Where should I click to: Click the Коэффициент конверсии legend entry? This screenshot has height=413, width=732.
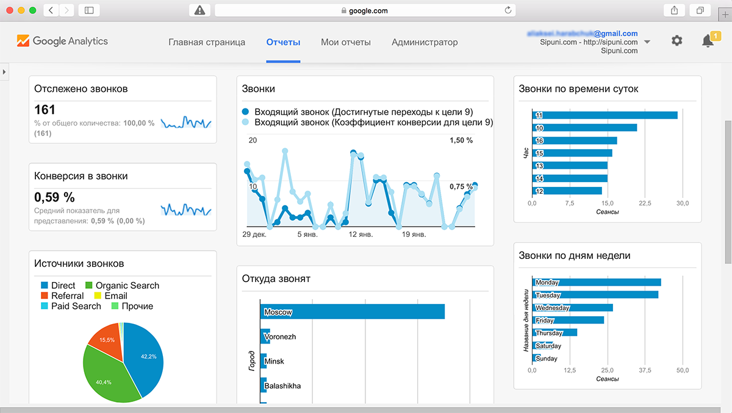point(367,122)
